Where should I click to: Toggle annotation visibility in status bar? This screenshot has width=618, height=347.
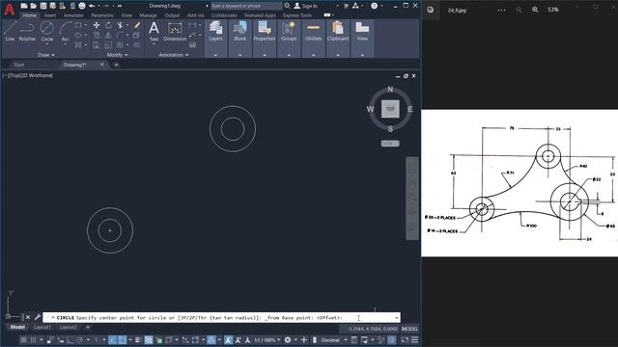click(x=228, y=340)
